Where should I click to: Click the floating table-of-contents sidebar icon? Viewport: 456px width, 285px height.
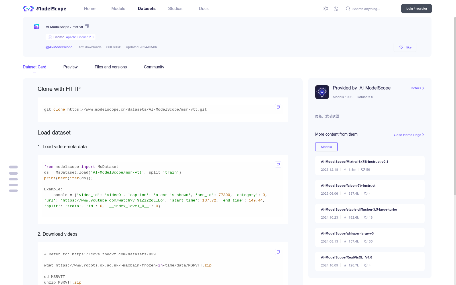pyautogui.click(x=13, y=179)
